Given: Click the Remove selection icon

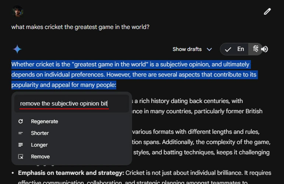Looking at the screenshot, I should (x=21, y=157).
